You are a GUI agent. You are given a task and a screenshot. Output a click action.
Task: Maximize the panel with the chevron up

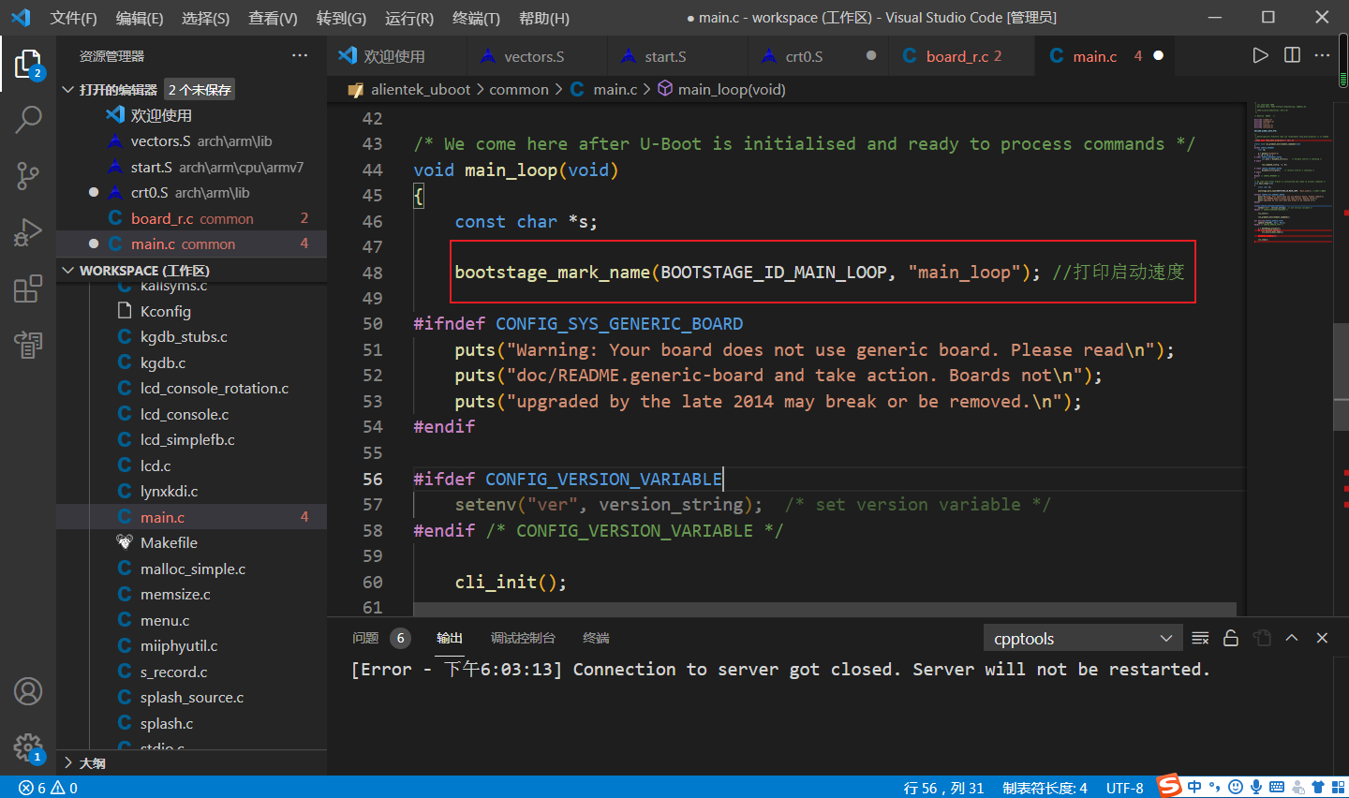pos(1292,638)
